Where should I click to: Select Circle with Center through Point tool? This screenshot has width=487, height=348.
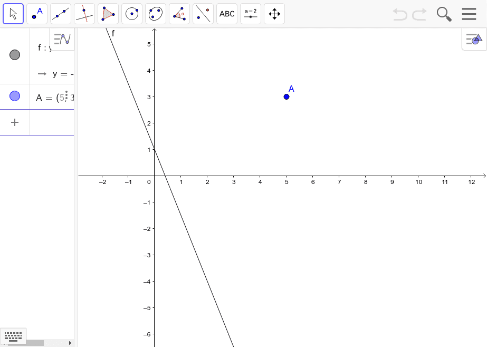pyautogui.click(x=132, y=14)
